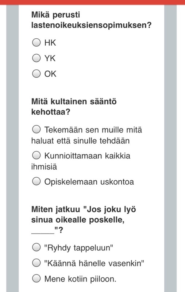Mark the OK radio button

point(36,73)
